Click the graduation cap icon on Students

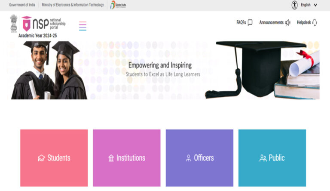[41, 158]
